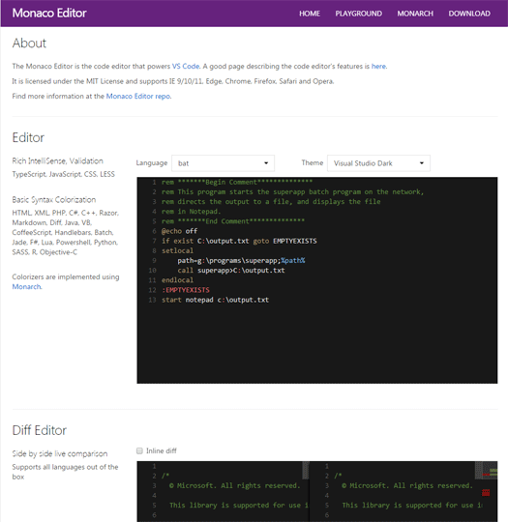The image size is (508, 522).
Task: Open the Theme dropdown Visual Studio Dark
Action: pos(378,163)
